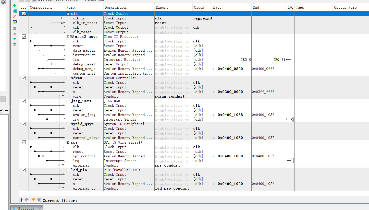Click the gray move up arrow icon

(x=15, y=34)
